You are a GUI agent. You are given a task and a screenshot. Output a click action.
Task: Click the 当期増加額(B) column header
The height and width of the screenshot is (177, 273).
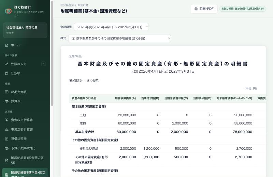pos(150,98)
